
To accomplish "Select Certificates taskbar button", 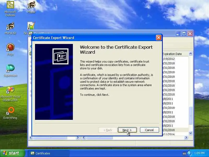I will click(49, 153).
